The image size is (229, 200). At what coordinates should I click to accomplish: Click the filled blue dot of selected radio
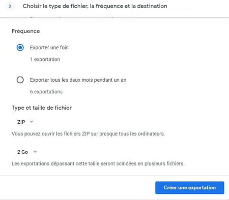tap(20, 48)
